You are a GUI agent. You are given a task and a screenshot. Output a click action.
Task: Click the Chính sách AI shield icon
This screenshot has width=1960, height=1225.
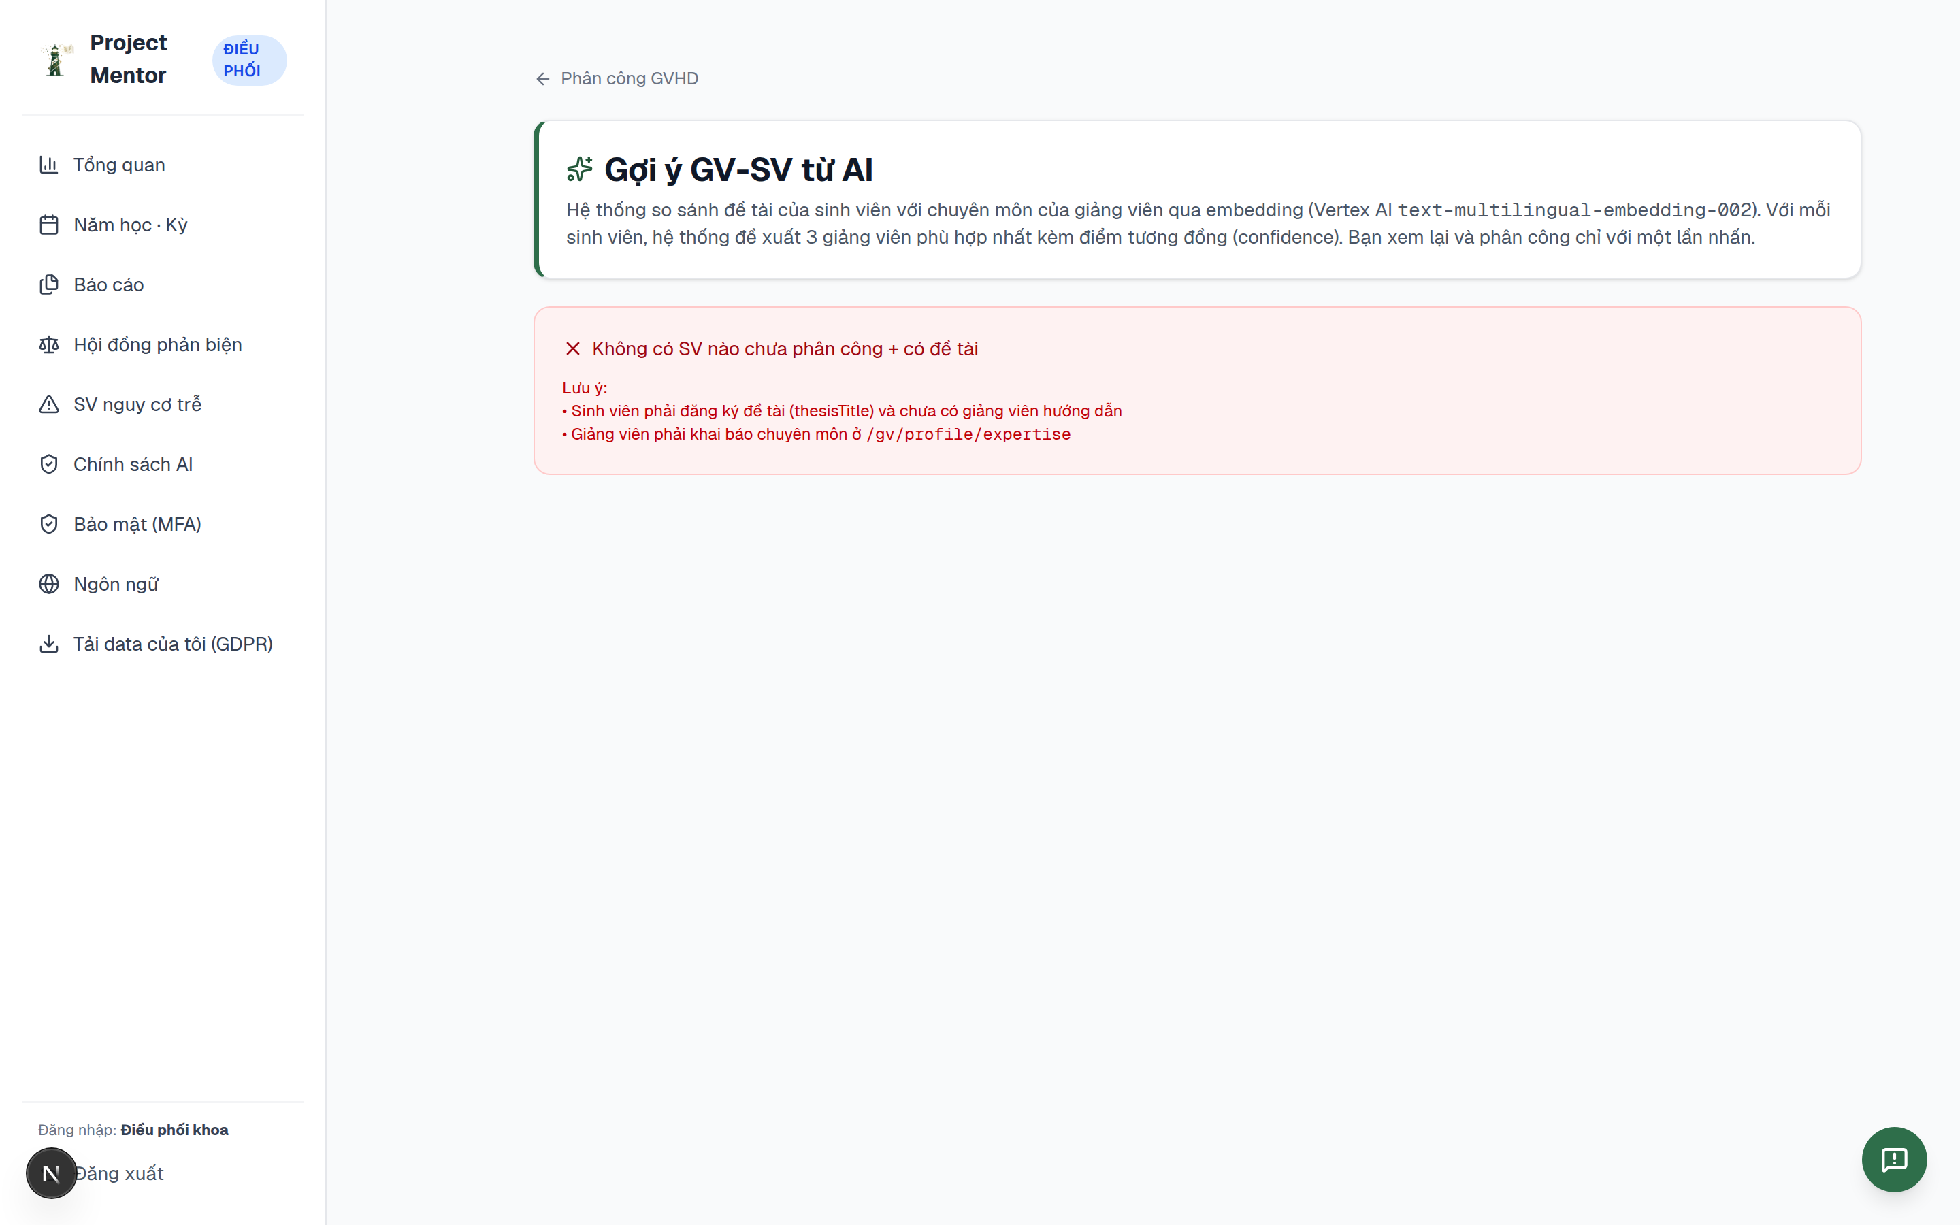click(48, 465)
